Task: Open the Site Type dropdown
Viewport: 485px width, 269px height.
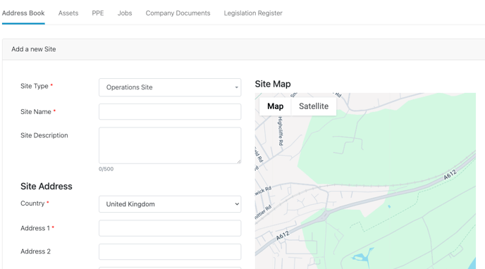Action: tap(170, 87)
